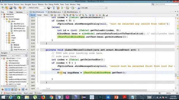Viewport: 179px width, 100px height.
Task: Open the Output window button
Action: click(x=38, y=93)
